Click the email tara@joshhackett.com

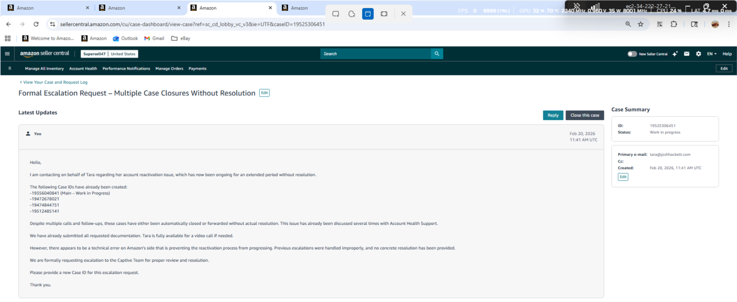(x=670, y=155)
